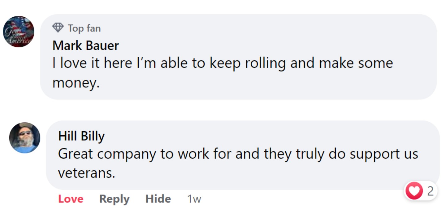The width and height of the screenshot is (446, 214).
Task: Click the word 'veterans.' in second comment
Action: (87, 173)
